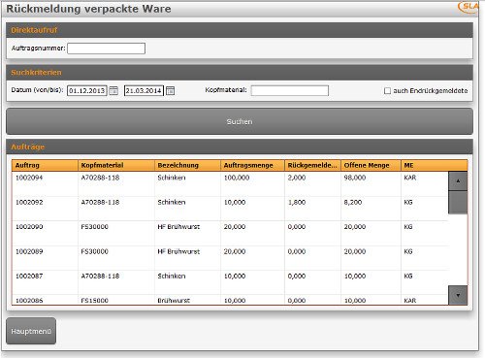Click the Bezeichnung column header
Screen dimensions: 485x358
tap(187, 165)
